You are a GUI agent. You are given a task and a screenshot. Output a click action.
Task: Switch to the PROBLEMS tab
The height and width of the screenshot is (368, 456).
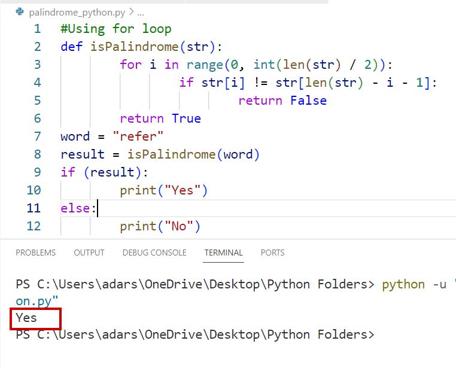[36, 253]
